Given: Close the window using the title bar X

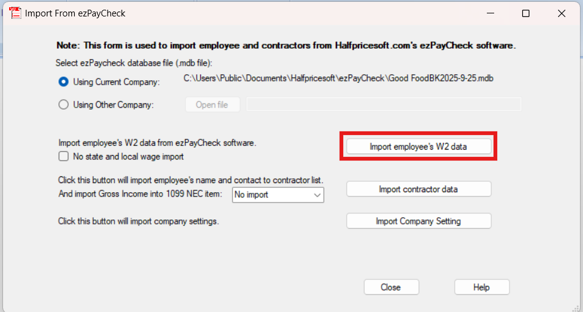Looking at the screenshot, I should (x=561, y=13).
